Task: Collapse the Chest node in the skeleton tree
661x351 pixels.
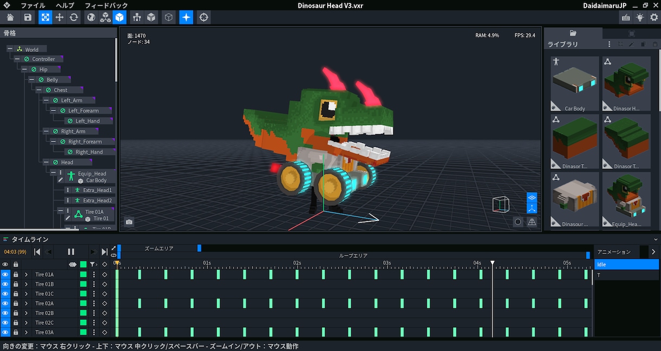Action: point(39,90)
